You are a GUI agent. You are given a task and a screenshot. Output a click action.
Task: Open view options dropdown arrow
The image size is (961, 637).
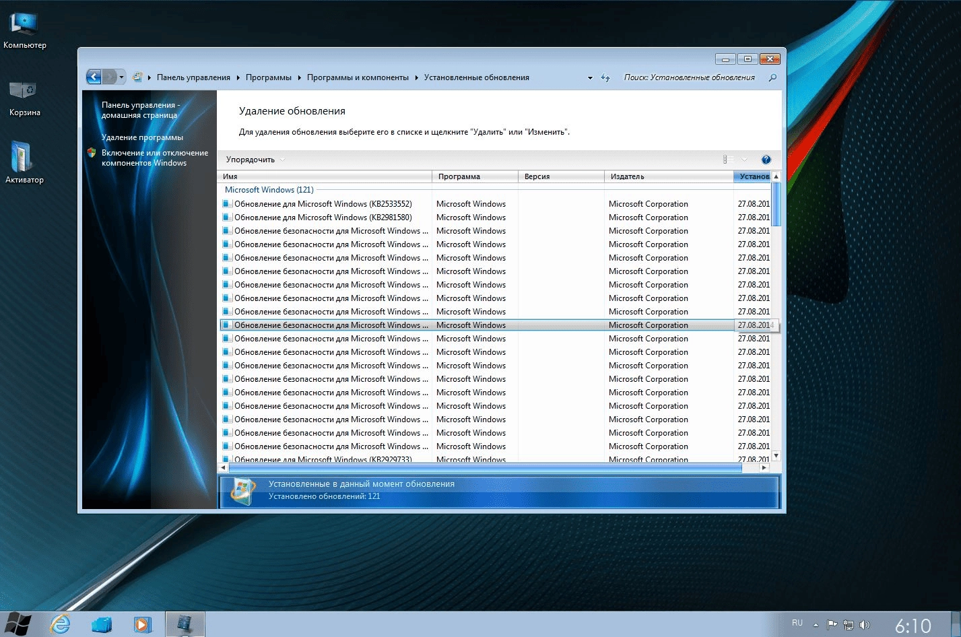744,160
